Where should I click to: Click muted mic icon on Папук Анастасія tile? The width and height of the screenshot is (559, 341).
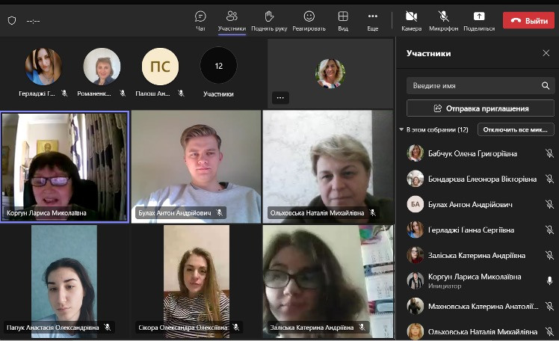click(x=107, y=327)
